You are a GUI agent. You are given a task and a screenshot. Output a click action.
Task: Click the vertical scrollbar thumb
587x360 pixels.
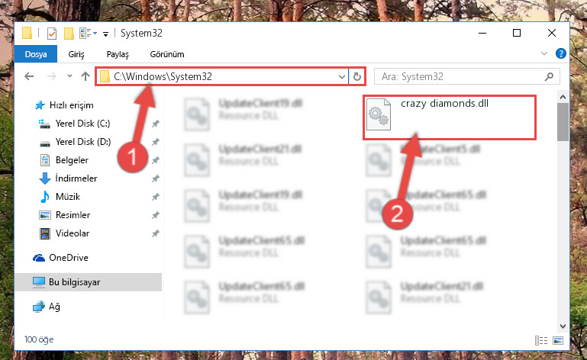click(563, 122)
